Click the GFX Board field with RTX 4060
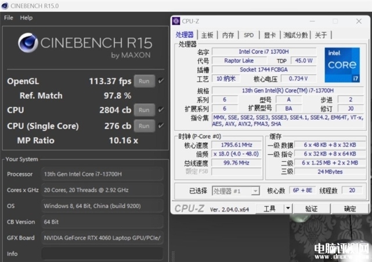Screen dimensions: 372x262 [x=103, y=238]
